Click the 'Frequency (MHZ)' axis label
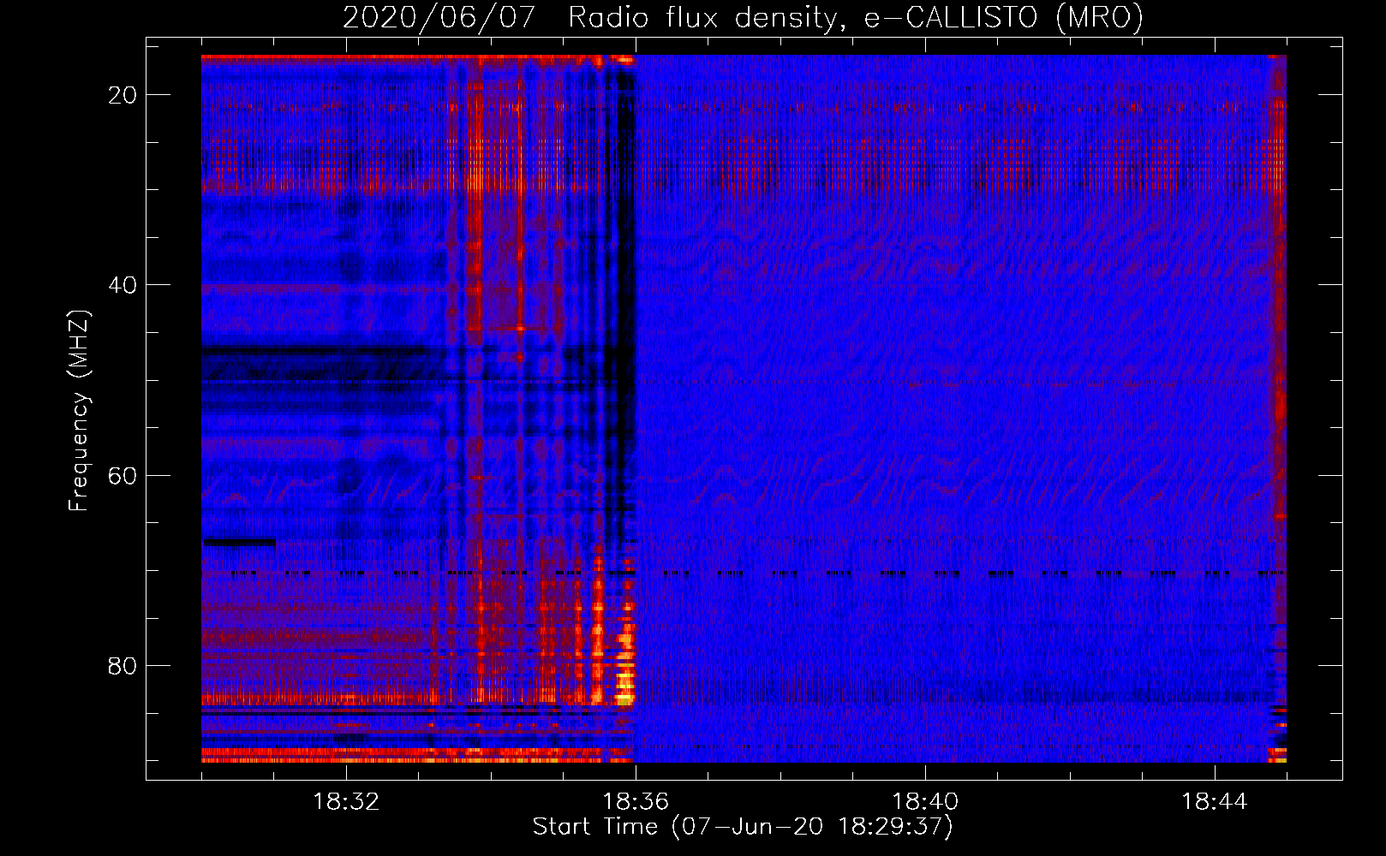Image resolution: width=1386 pixels, height=856 pixels. pyautogui.click(x=80, y=411)
